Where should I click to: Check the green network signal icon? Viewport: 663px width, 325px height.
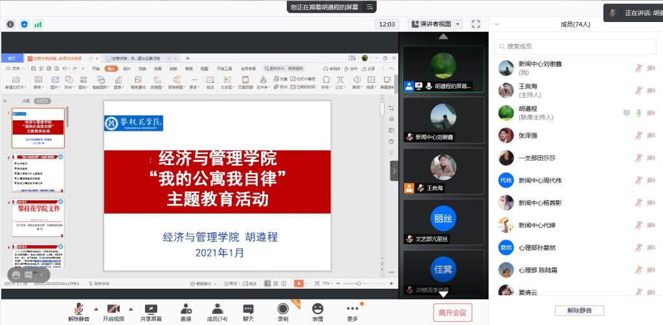coord(38,24)
